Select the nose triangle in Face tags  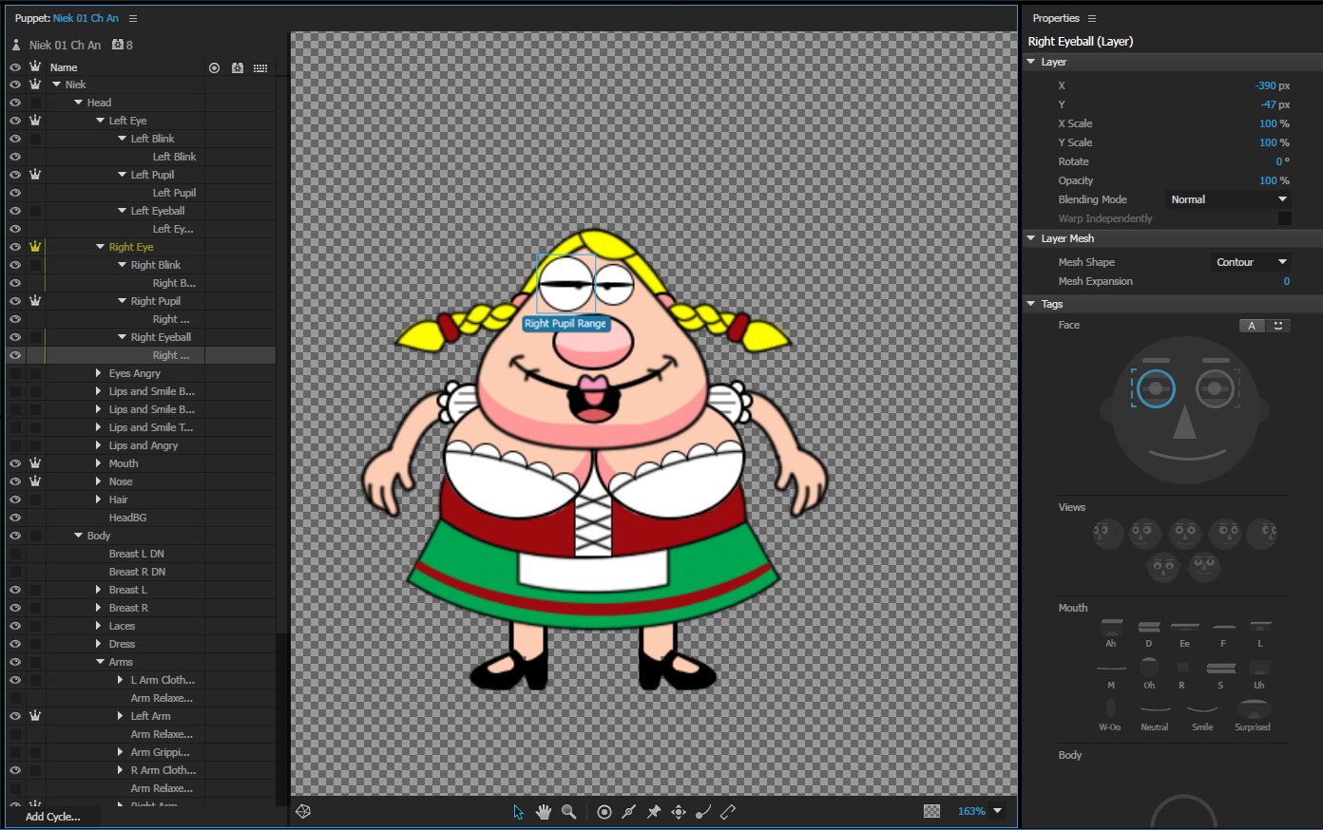coord(1184,422)
